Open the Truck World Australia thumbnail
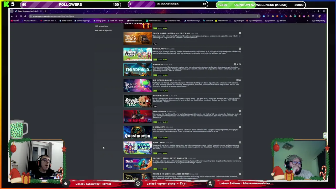This screenshot has width=336, height=189. click(138, 39)
